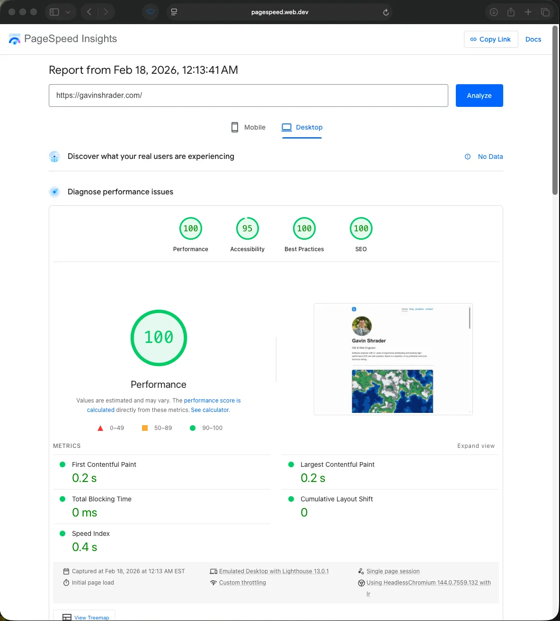Click the stopwatch icon beside Initial page load
The width and height of the screenshot is (560, 621).
(66, 582)
